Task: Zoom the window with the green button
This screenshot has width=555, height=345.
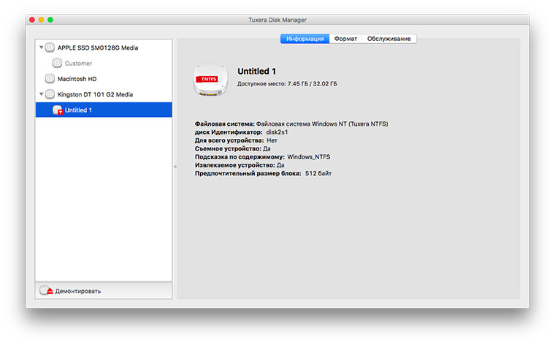Action: coord(50,20)
